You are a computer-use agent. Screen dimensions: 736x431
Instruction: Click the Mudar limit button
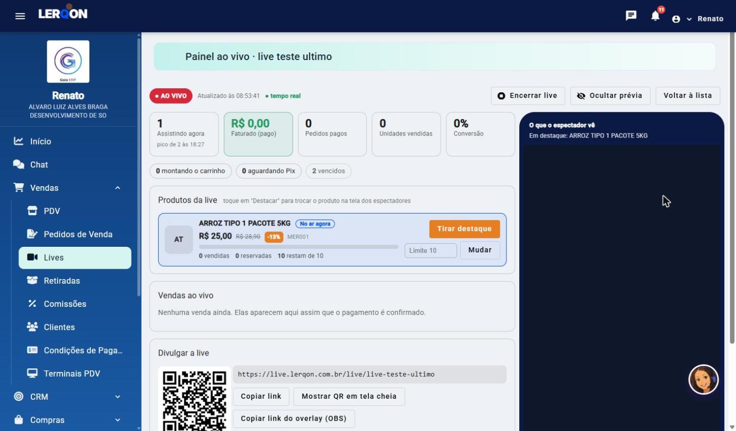click(480, 250)
